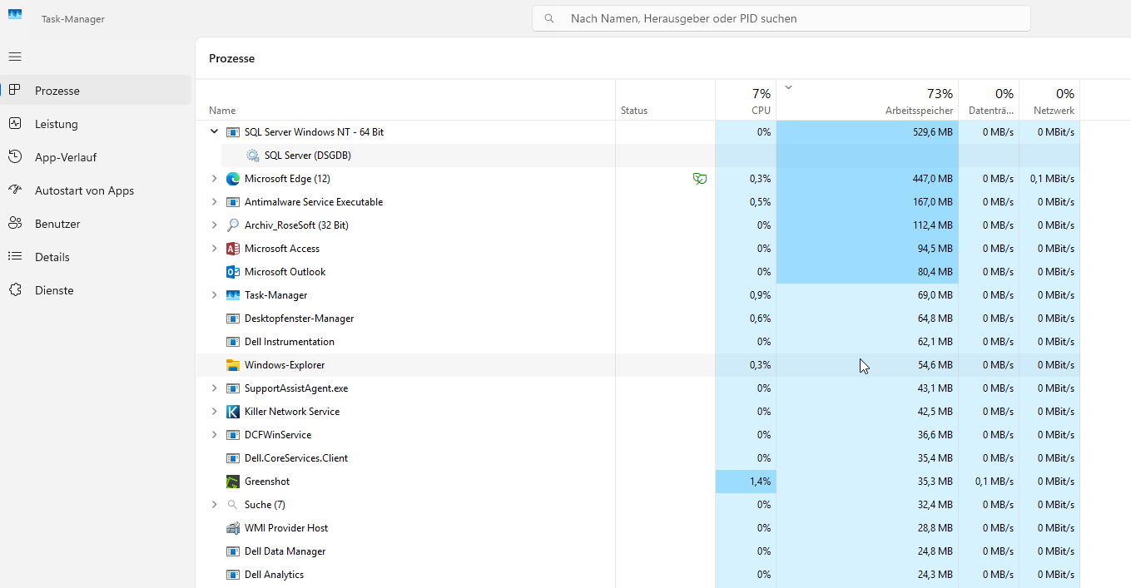Select the Desktopfenster-Manager process row

638,319
